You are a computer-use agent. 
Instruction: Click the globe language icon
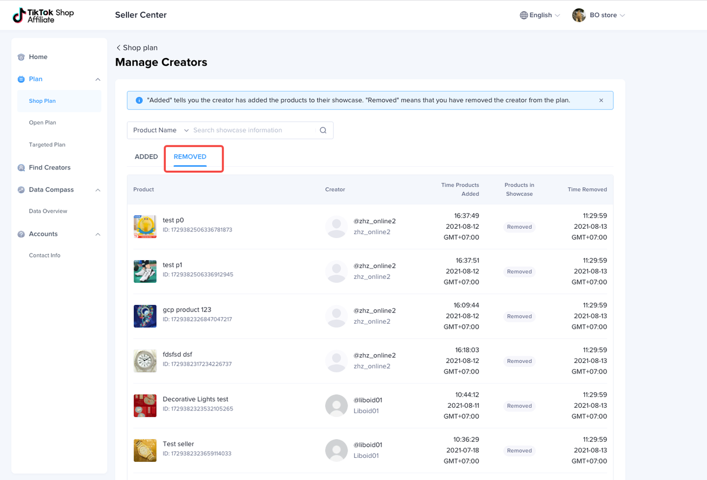point(524,15)
